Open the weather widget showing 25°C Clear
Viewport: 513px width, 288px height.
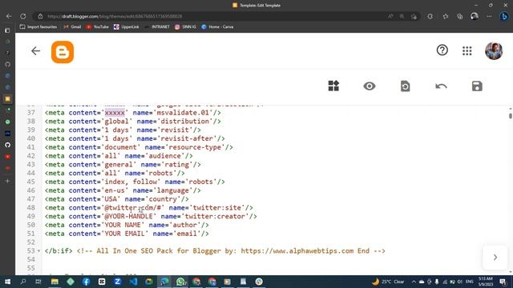click(388, 282)
